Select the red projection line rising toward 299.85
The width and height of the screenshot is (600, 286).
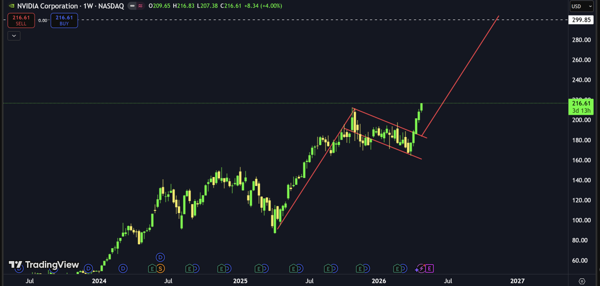pos(460,76)
